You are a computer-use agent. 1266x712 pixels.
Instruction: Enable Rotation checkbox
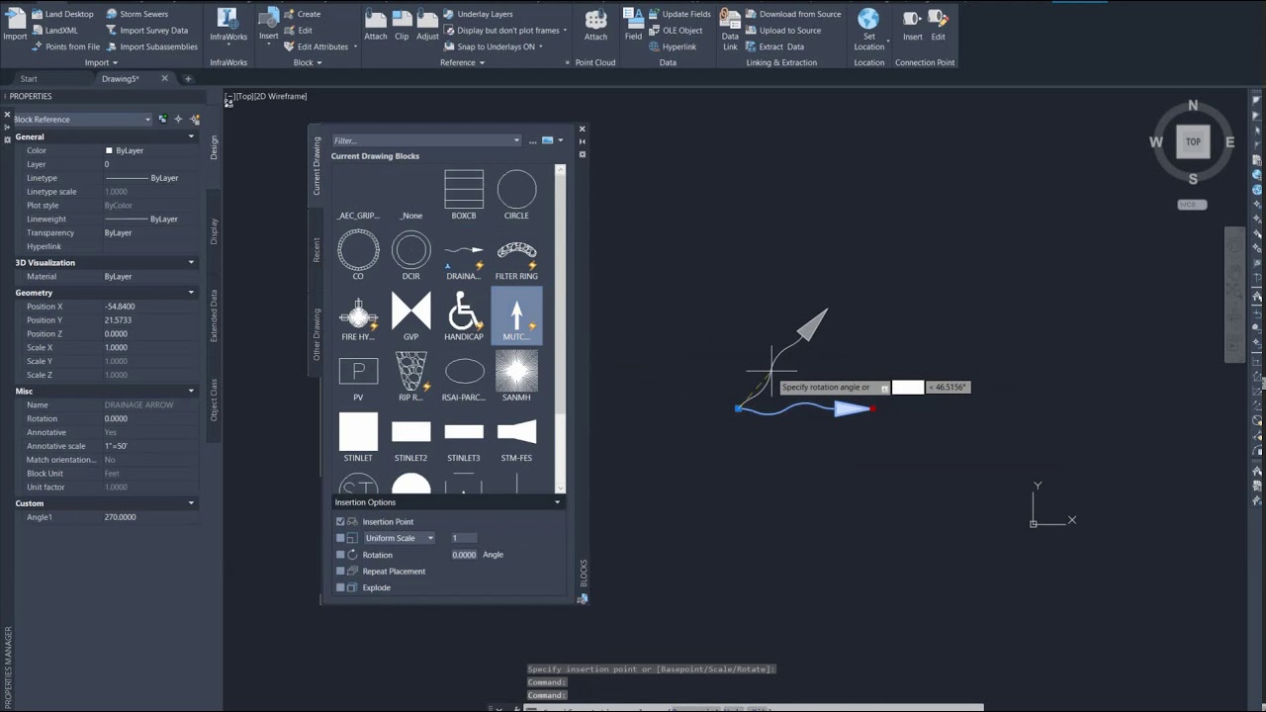(x=340, y=555)
